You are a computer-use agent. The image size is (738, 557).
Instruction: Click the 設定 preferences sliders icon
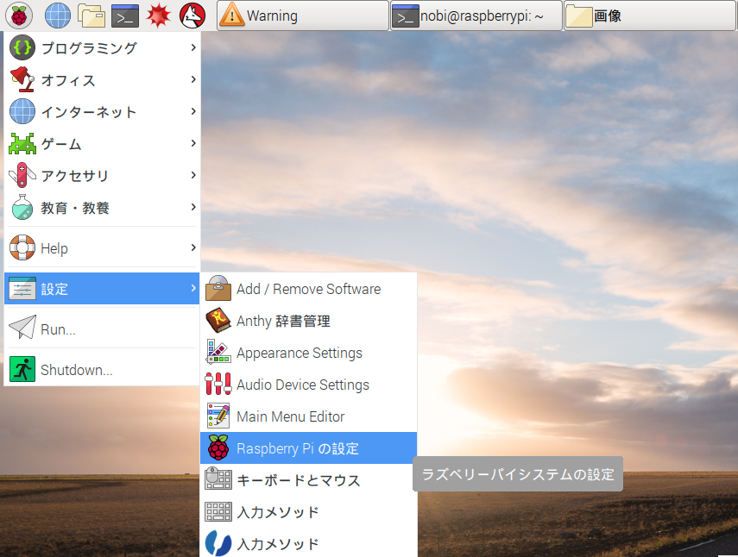pyautogui.click(x=22, y=289)
